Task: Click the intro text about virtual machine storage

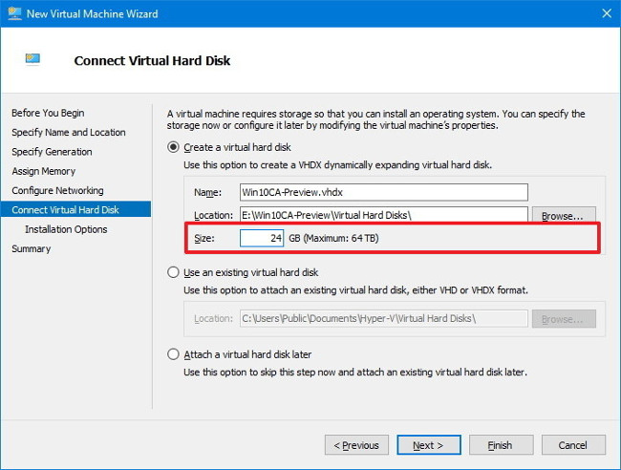Action: coord(375,119)
